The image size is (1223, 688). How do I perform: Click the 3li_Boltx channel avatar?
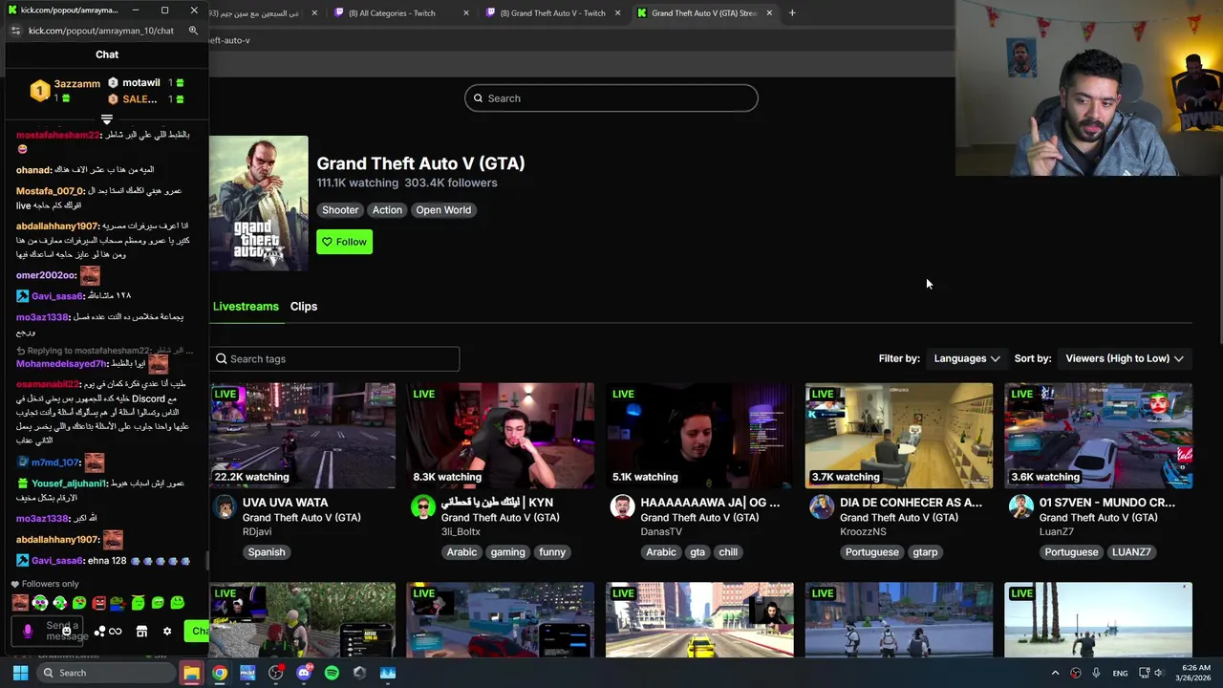423,507
